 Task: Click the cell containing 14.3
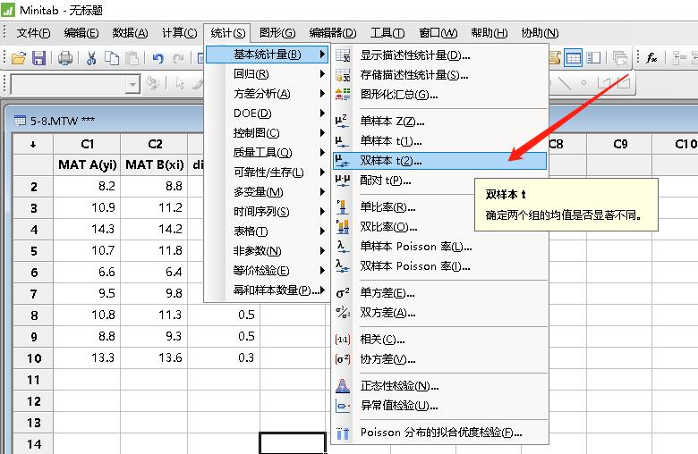87,229
